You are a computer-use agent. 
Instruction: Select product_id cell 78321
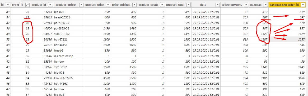pos(41,45)
